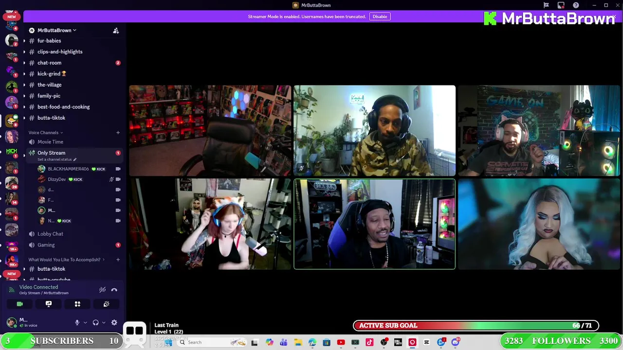Click the Subscribers goal progress bar
Image resolution: width=623 pixels, height=350 pixels.
click(61, 341)
